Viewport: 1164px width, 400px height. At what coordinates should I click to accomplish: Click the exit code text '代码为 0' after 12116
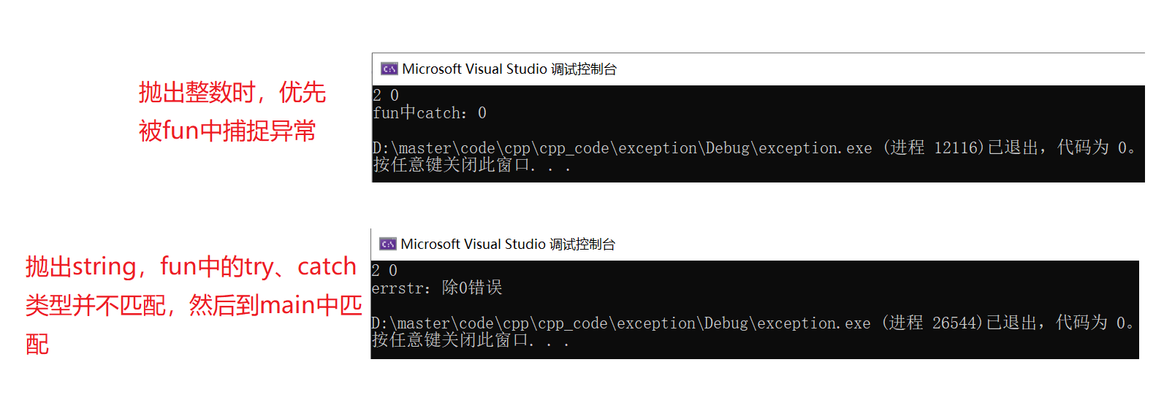pos(1092,148)
